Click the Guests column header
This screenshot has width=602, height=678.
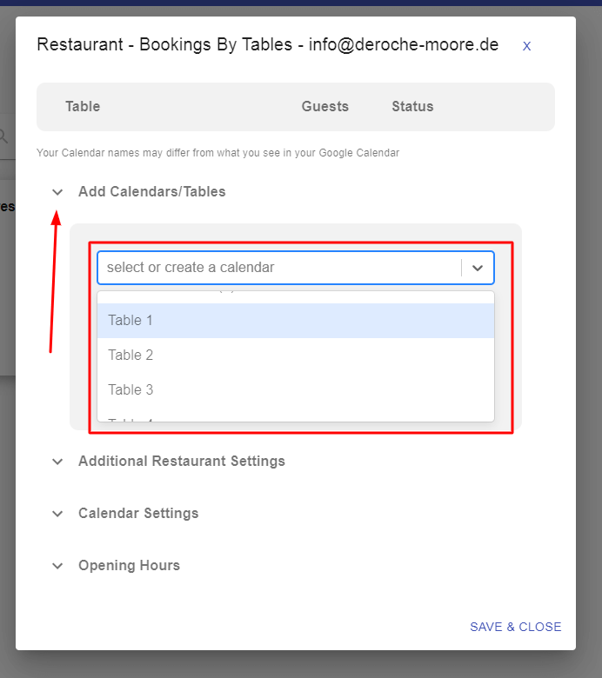coord(325,106)
